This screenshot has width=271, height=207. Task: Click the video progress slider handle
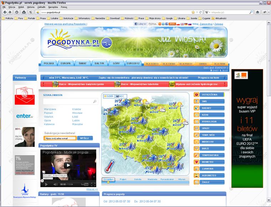[42, 181]
